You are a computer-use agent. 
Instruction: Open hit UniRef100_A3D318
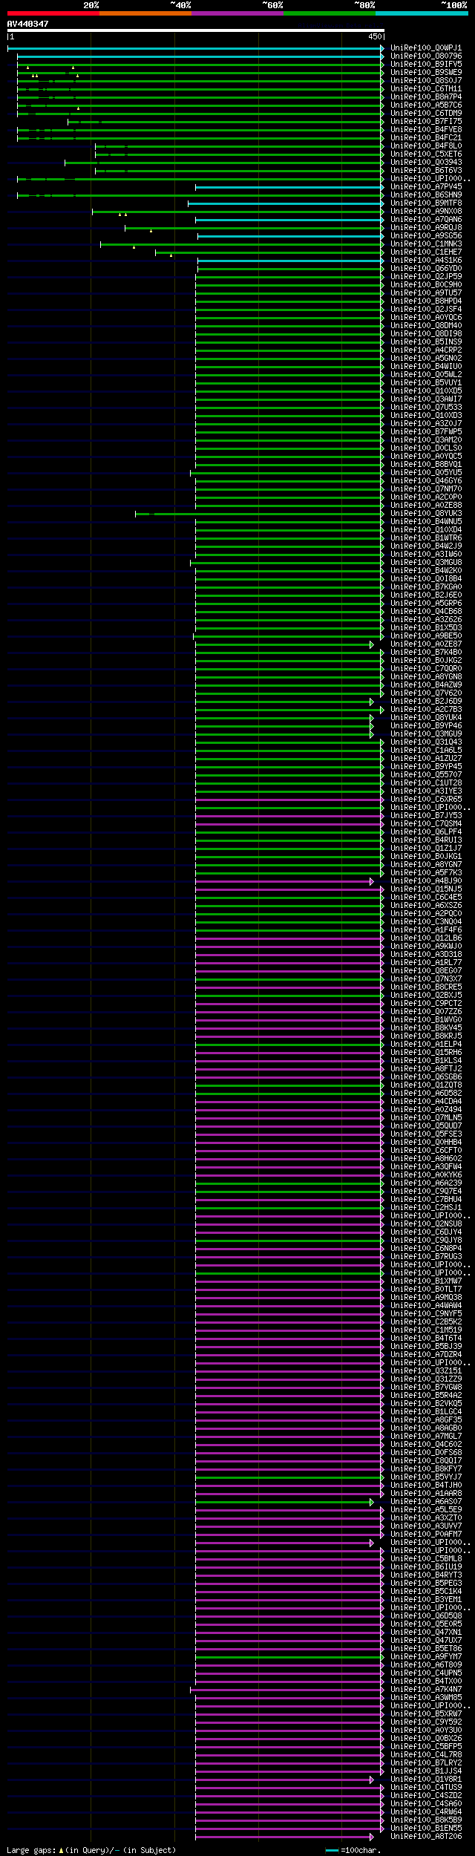point(426,955)
